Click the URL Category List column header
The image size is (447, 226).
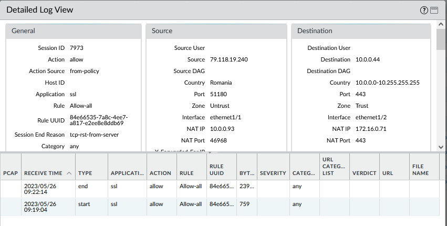[x=334, y=166]
